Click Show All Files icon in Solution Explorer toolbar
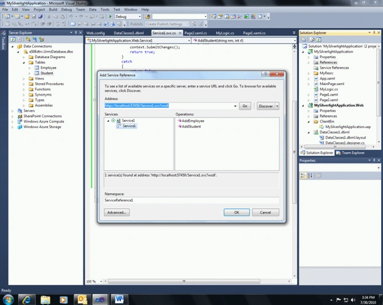383x305 pixels. (312, 39)
